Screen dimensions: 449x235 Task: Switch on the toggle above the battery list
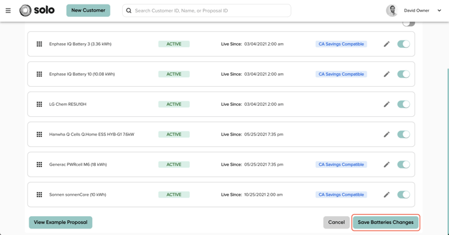coord(409,23)
